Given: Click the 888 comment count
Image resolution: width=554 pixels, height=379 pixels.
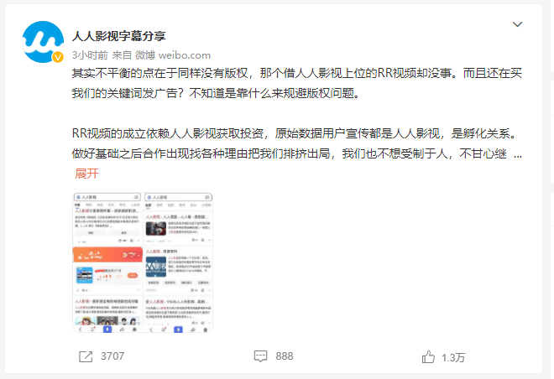Looking at the screenshot, I should tap(285, 356).
